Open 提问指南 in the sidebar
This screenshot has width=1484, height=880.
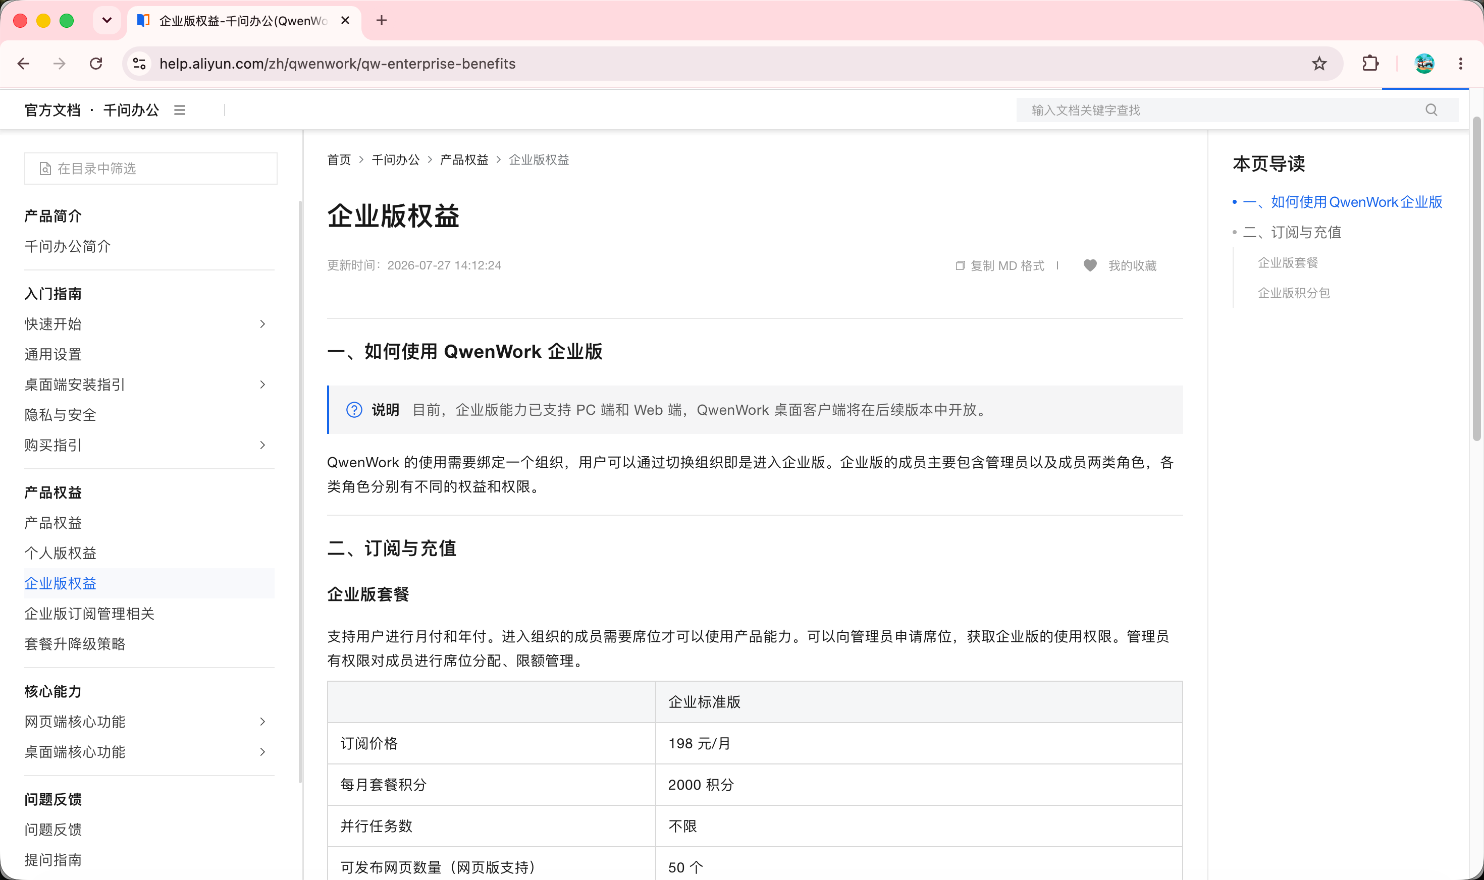tap(53, 859)
